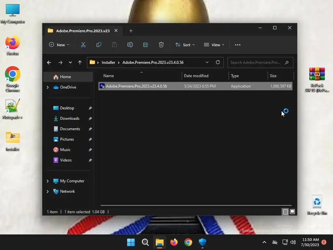Viewport: 333px width, 250px height.
Task: Open Windows Security shield in taskbar
Action: [203, 242]
